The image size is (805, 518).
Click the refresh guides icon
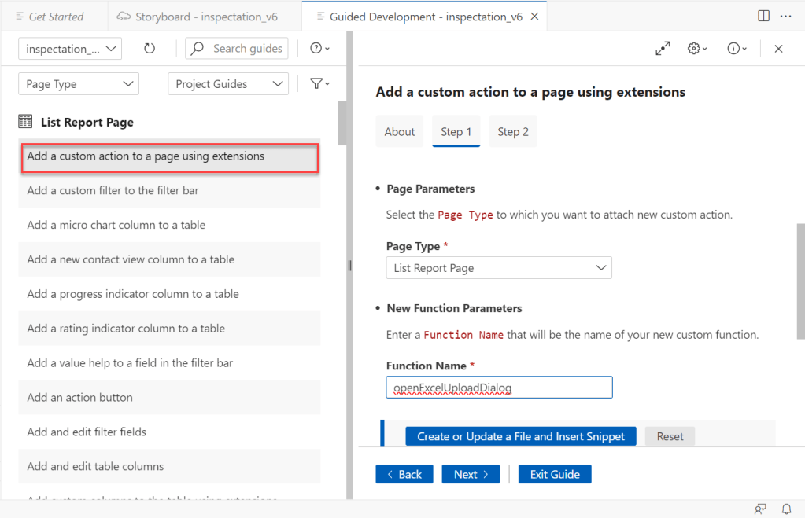150,49
